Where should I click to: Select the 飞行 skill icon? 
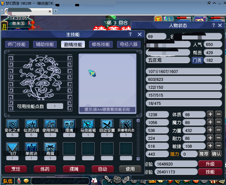12,148
